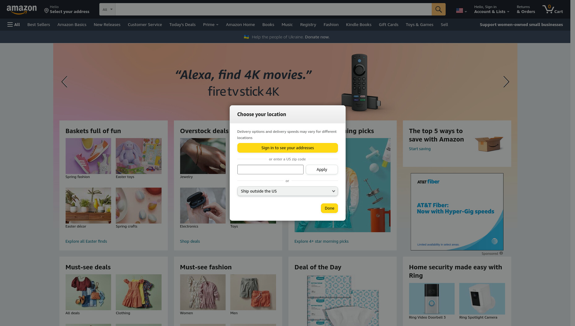575x326 pixels.
Task: Open the All deals thumbnail
Action: (x=88, y=292)
